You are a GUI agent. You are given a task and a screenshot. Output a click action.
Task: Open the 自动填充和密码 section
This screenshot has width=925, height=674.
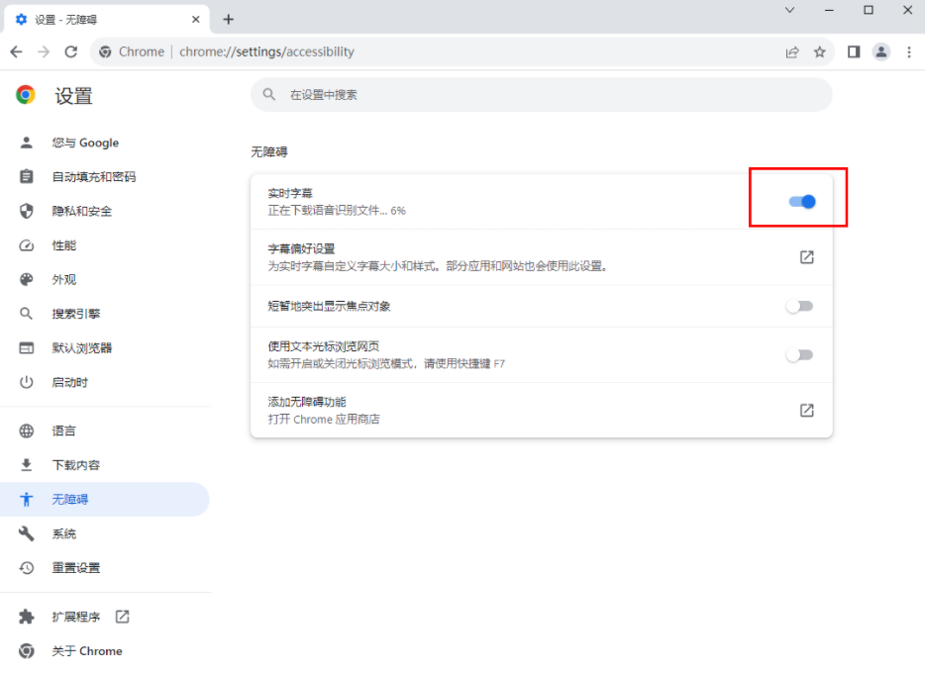point(105,177)
